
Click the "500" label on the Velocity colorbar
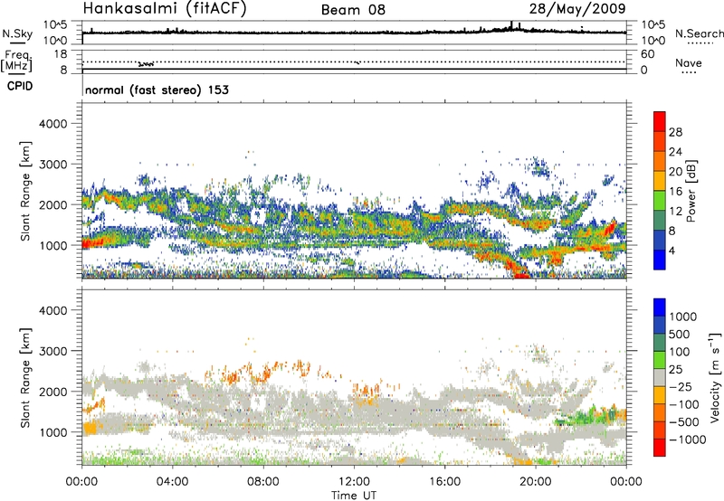(x=680, y=335)
